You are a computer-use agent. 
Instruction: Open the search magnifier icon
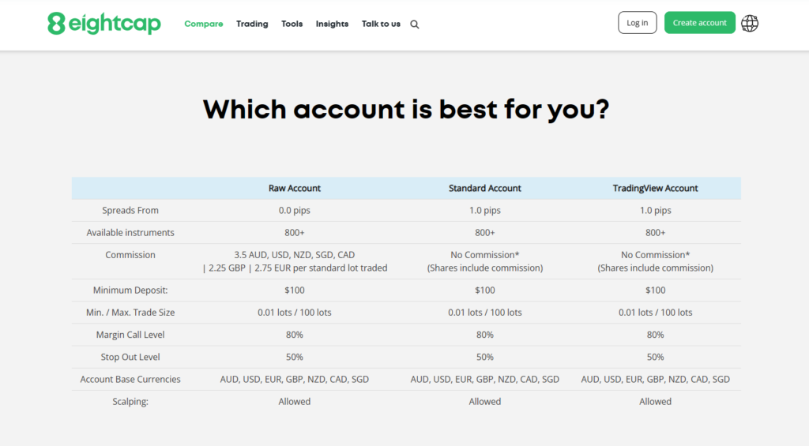click(x=415, y=24)
